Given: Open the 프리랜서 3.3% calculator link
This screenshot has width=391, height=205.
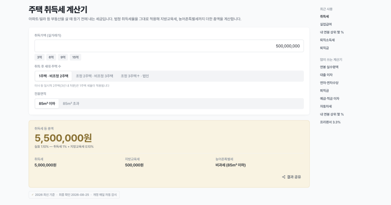Looking at the screenshot, I should pyautogui.click(x=330, y=123).
